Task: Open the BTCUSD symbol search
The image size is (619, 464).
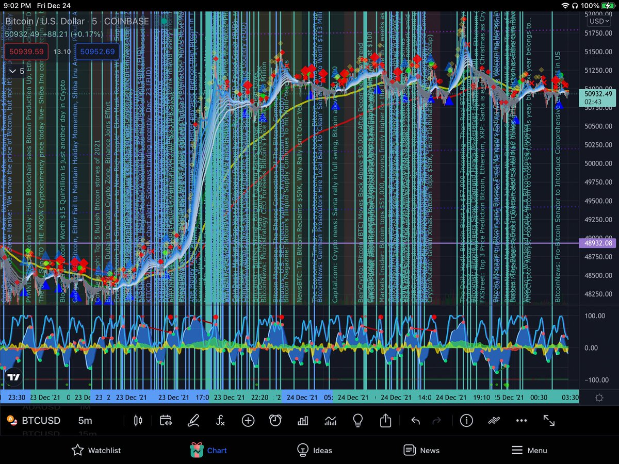Action: 41,421
